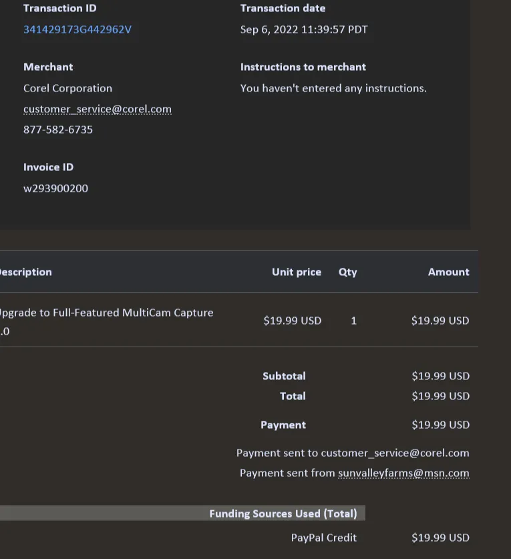Select quantity value 1

click(354, 321)
